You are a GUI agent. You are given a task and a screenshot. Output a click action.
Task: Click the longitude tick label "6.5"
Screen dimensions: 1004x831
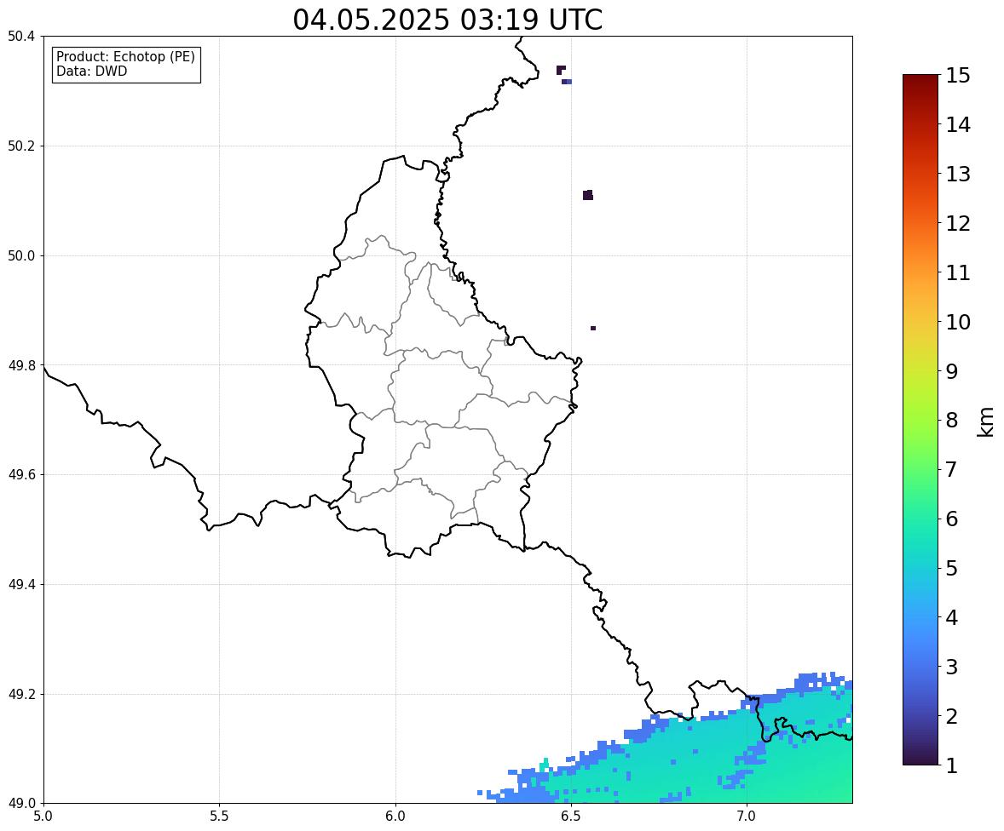[571, 817]
